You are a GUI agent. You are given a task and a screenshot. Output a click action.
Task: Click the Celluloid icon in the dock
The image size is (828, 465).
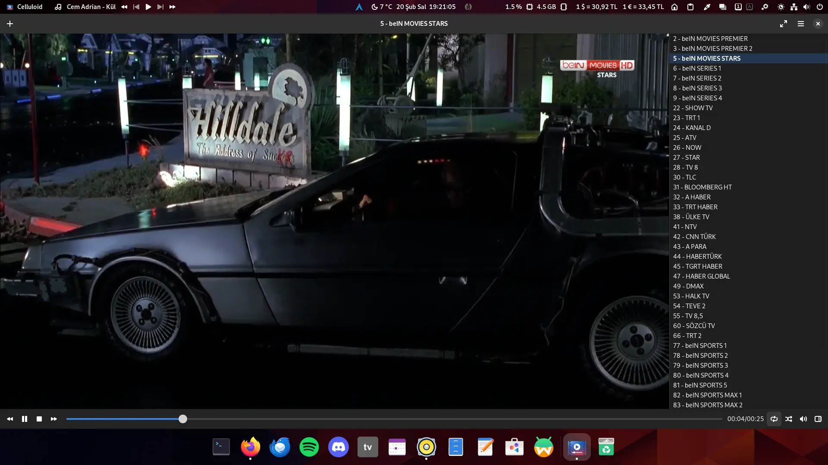click(577, 447)
